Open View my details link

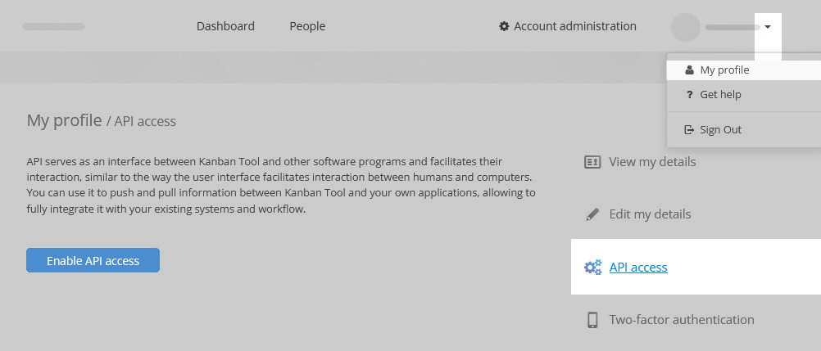click(x=652, y=162)
